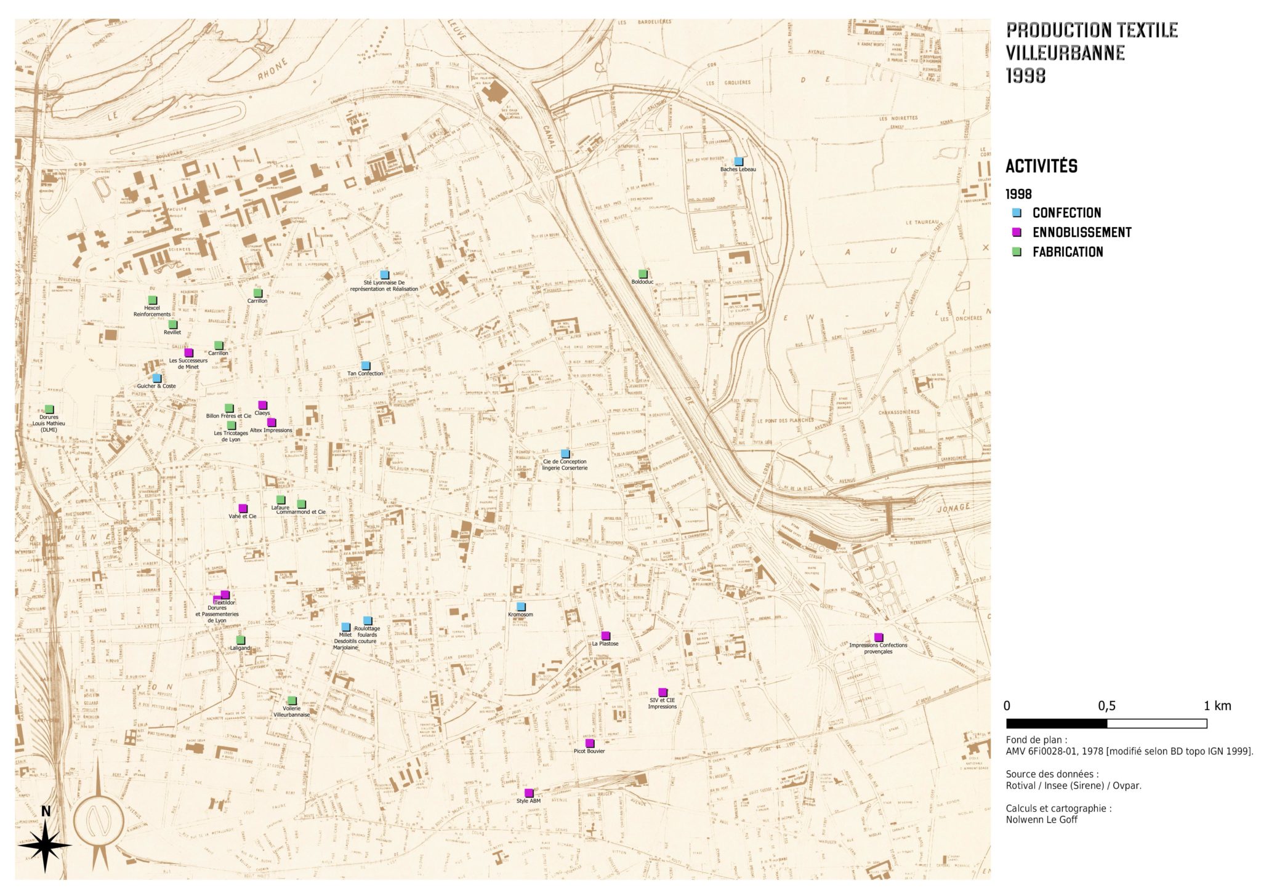Viewport: 1261px width, 891px height.
Task: Select the Style ABM marker
Action: point(529,793)
